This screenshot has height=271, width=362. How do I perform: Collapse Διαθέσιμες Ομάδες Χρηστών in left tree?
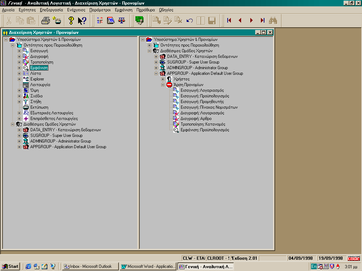12,124
